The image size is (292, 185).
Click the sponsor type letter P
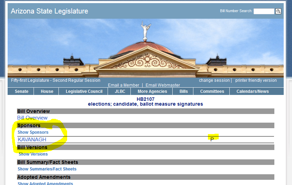pos(212,140)
